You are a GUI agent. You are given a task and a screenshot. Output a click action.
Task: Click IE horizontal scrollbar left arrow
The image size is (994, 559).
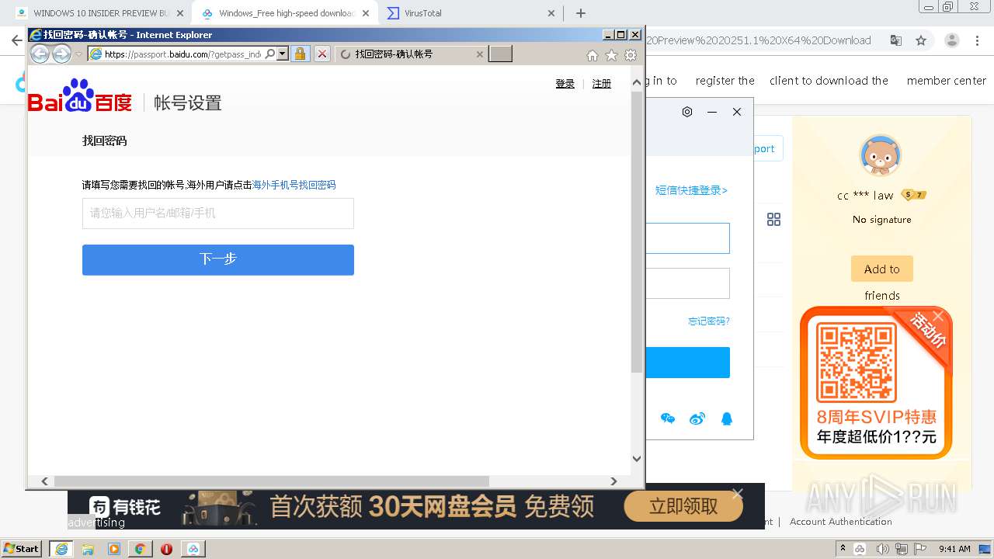44,481
